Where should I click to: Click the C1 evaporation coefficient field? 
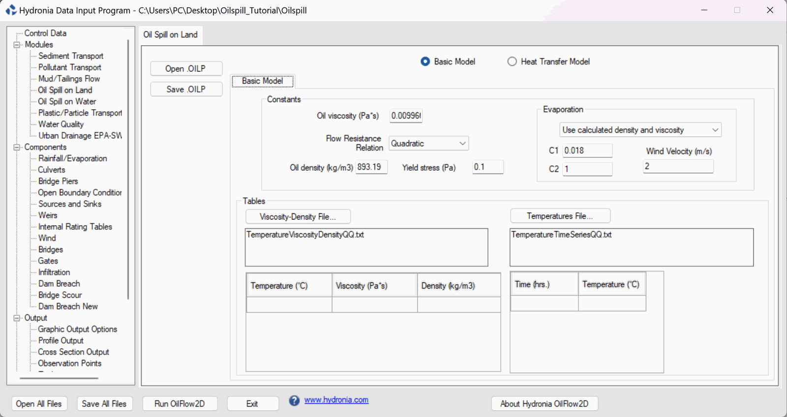(x=587, y=150)
